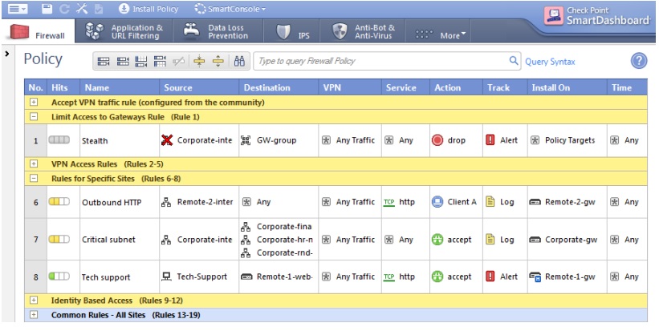Select the Outbound HTTP rule name
The height and width of the screenshot is (331, 659).
tap(112, 202)
